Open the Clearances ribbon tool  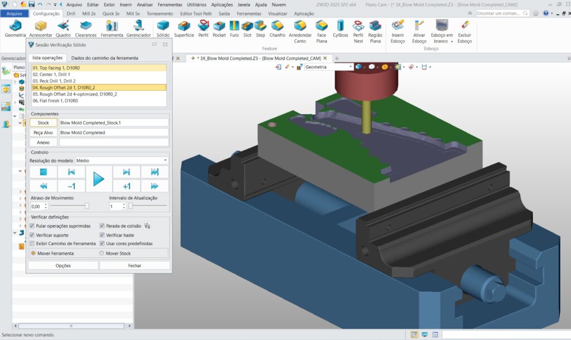pyautogui.click(x=85, y=28)
